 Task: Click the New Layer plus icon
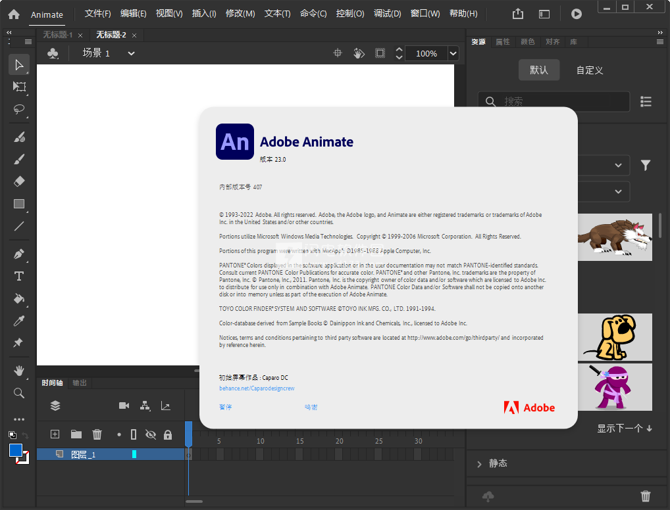point(55,434)
